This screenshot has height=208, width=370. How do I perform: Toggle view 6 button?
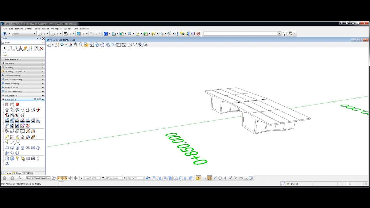tap(72, 178)
